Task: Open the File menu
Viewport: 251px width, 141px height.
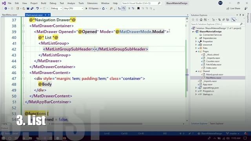Action: click(9, 3)
